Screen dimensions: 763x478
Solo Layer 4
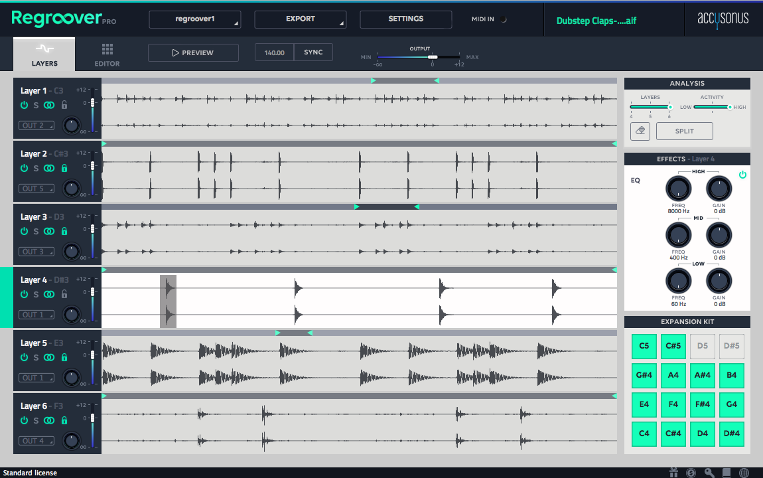tap(36, 294)
